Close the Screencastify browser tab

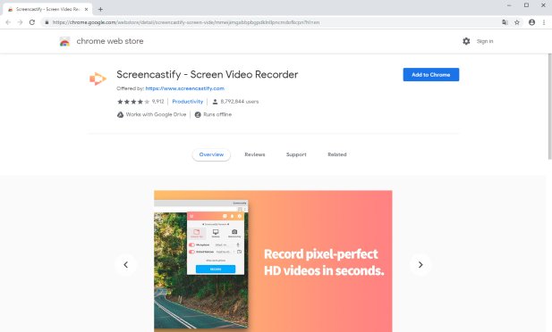click(x=86, y=10)
